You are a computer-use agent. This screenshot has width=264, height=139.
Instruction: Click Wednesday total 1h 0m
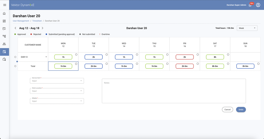124,66
